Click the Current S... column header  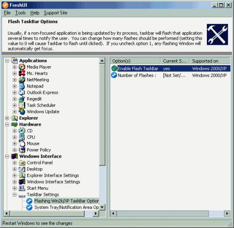(x=175, y=61)
